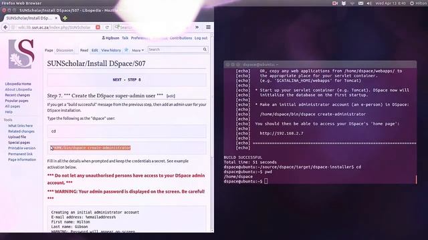This screenshot has height=240, width=428.
Task: Open the date and time indicator
Action: click(391, 3)
